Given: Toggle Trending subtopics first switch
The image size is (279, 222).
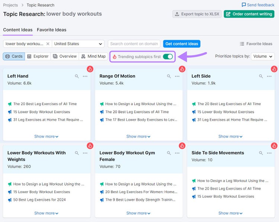Looking at the screenshot, I should [x=168, y=57].
